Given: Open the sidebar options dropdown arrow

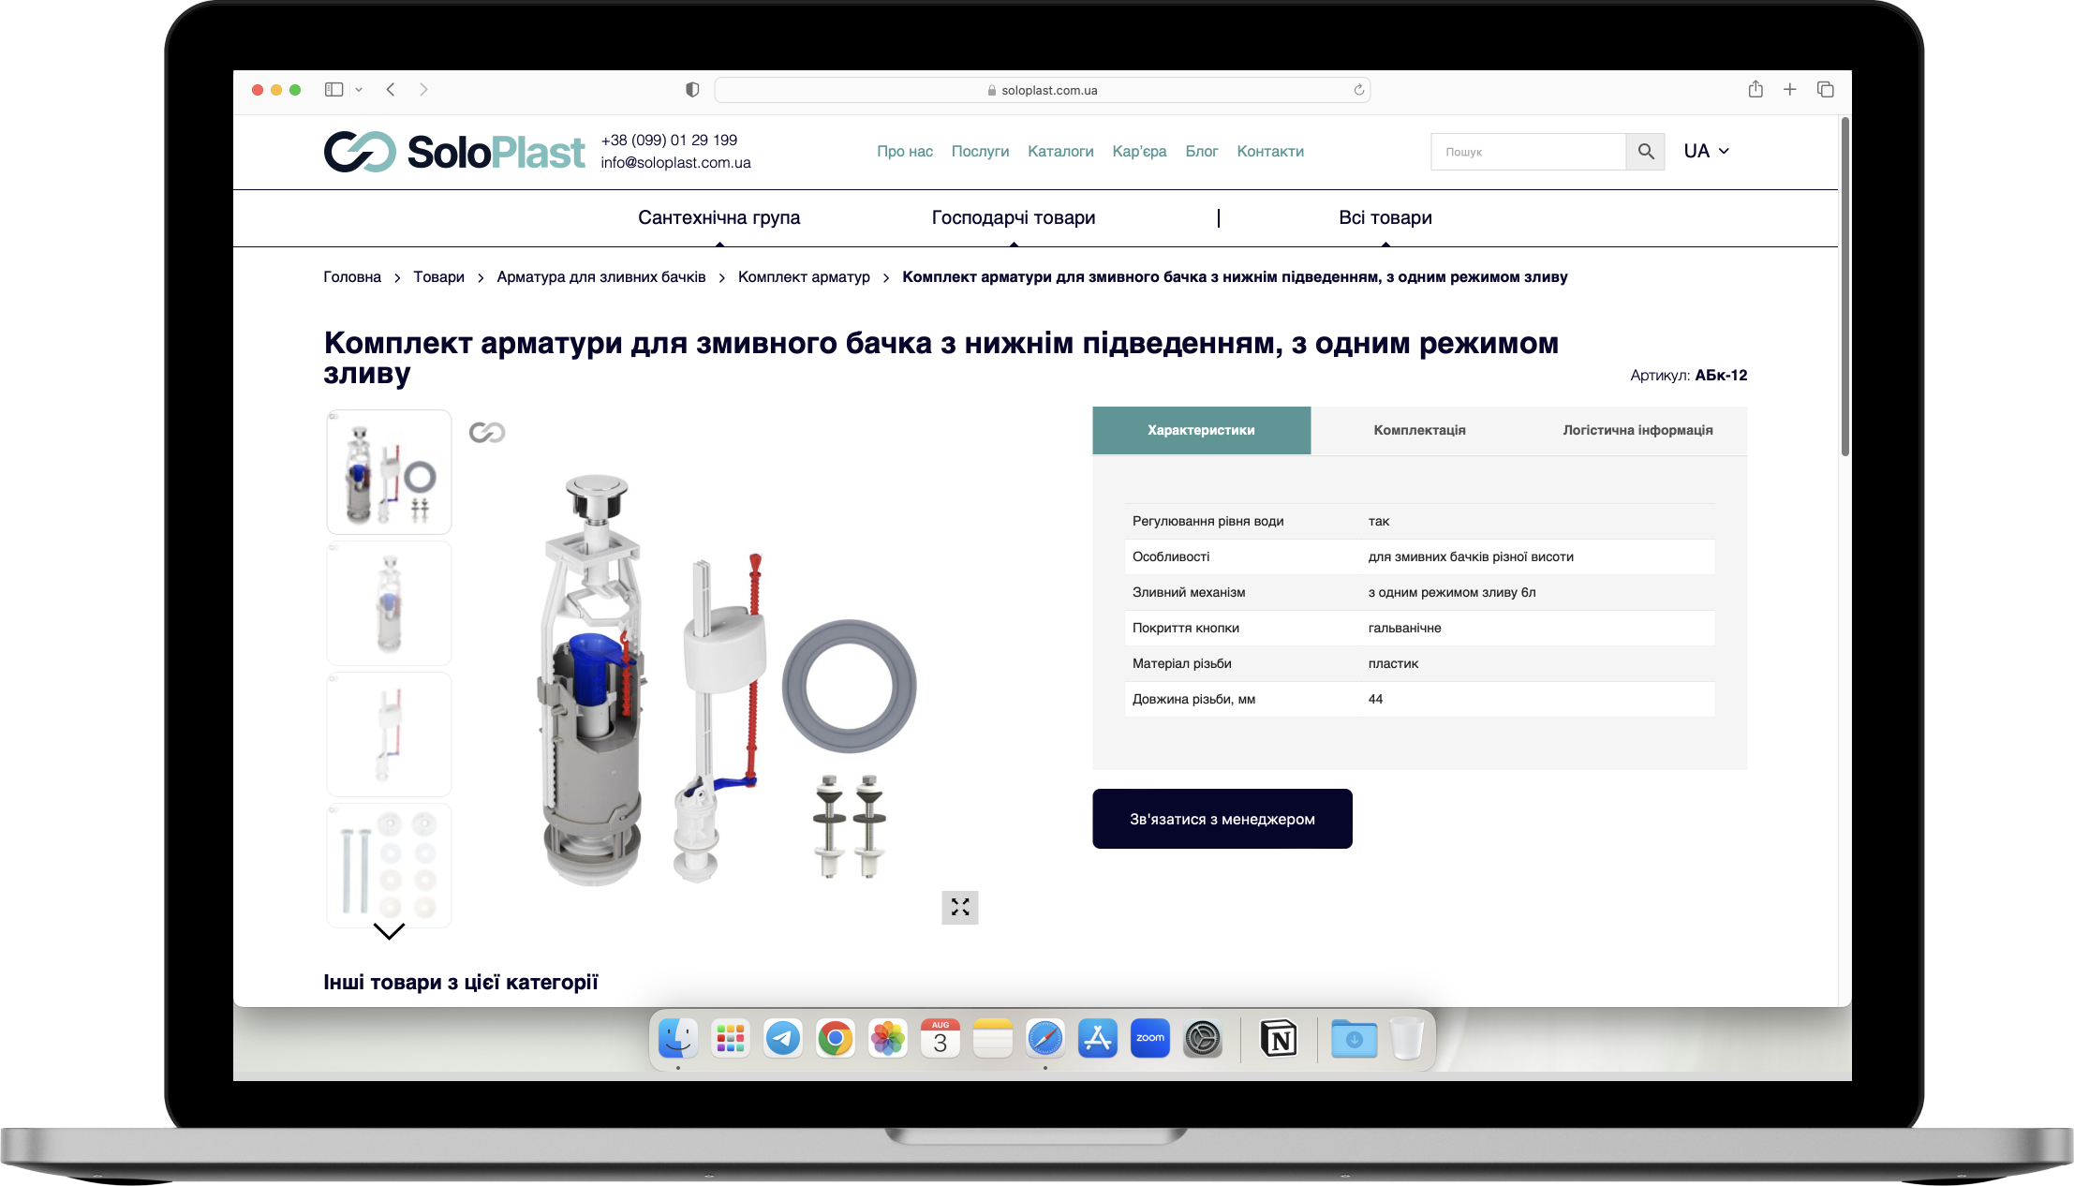Looking at the screenshot, I should [x=359, y=90].
